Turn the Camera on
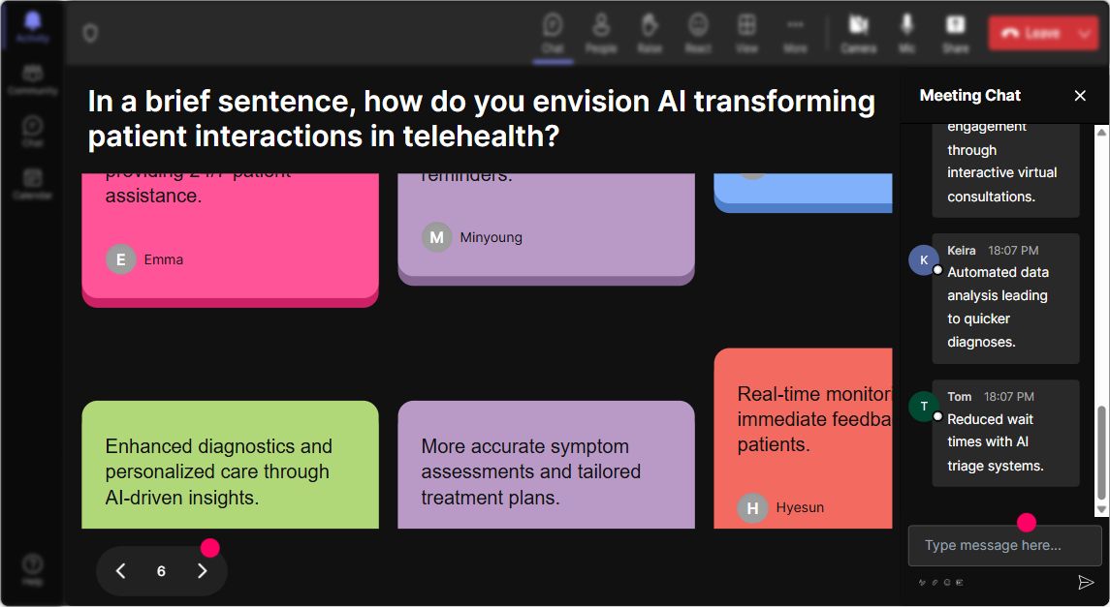The height and width of the screenshot is (607, 1110). [859, 33]
